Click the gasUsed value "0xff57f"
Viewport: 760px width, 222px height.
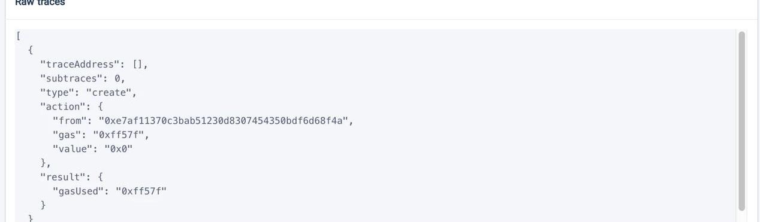coord(141,191)
